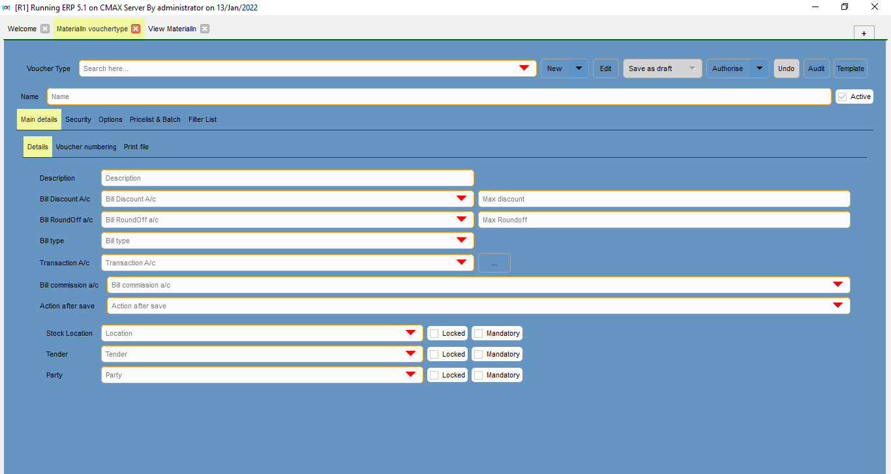The image size is (891, 474).
Task: Switch to the View MaterialIn tab
Action: 172,29
